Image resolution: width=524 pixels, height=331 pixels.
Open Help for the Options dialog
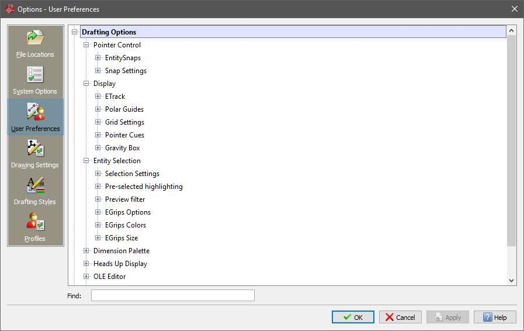(495, 317)
